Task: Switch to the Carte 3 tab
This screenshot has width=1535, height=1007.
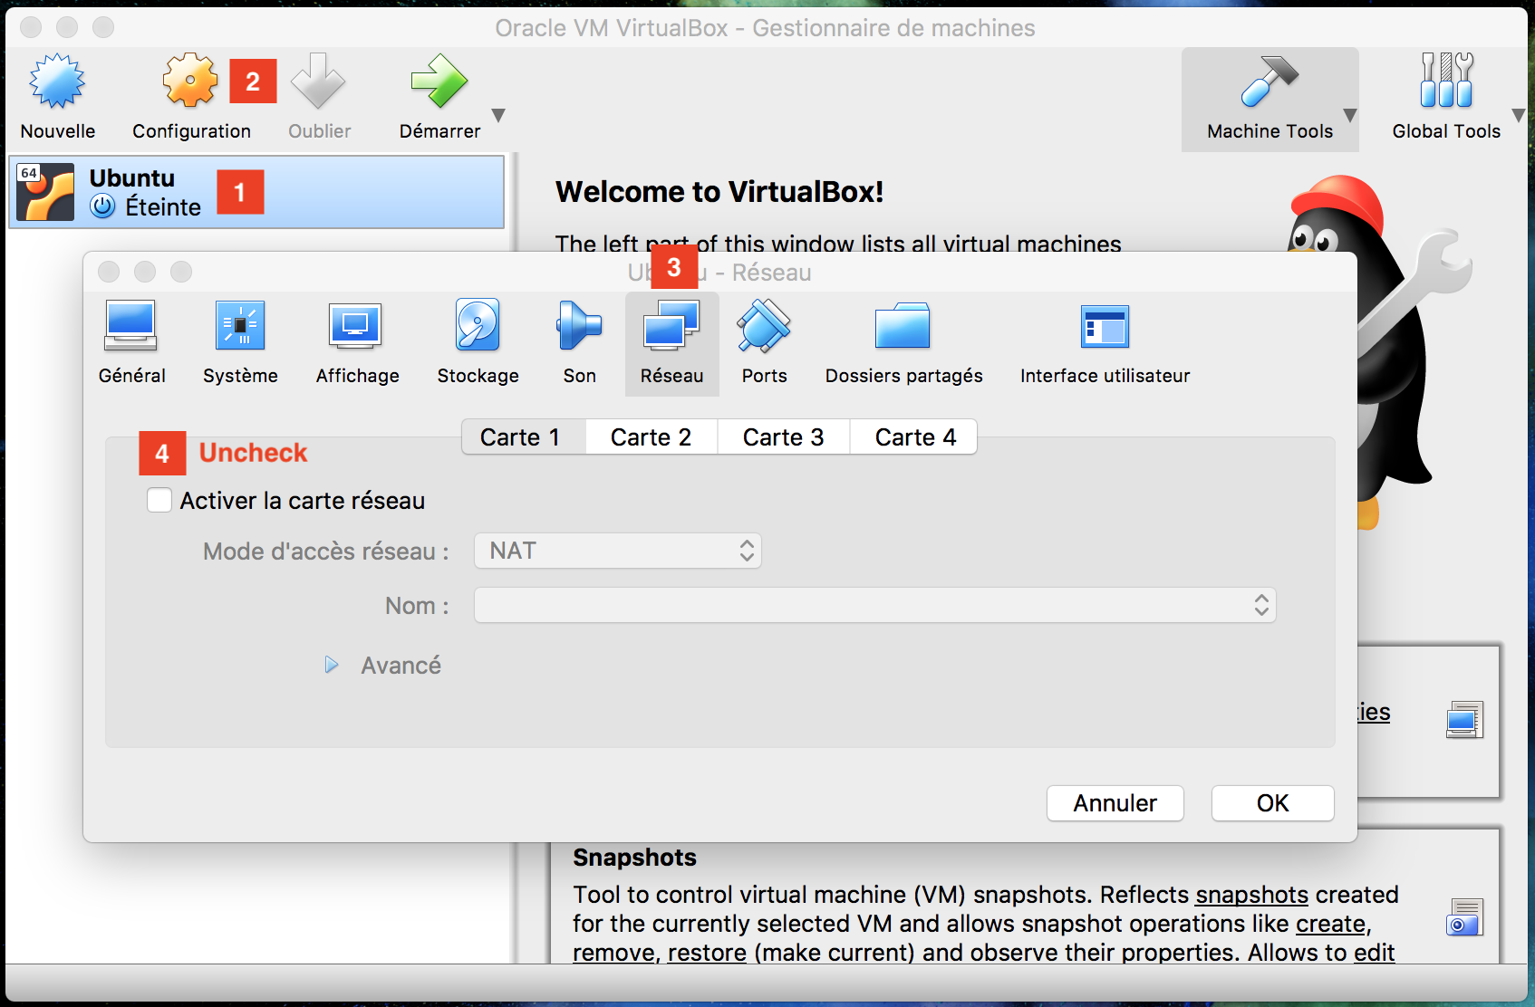Action: (784, 437)
